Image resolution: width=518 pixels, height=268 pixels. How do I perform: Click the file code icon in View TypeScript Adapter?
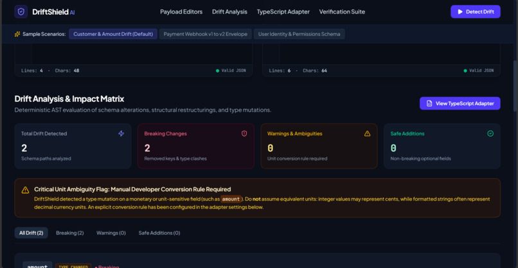pos(429,103)
